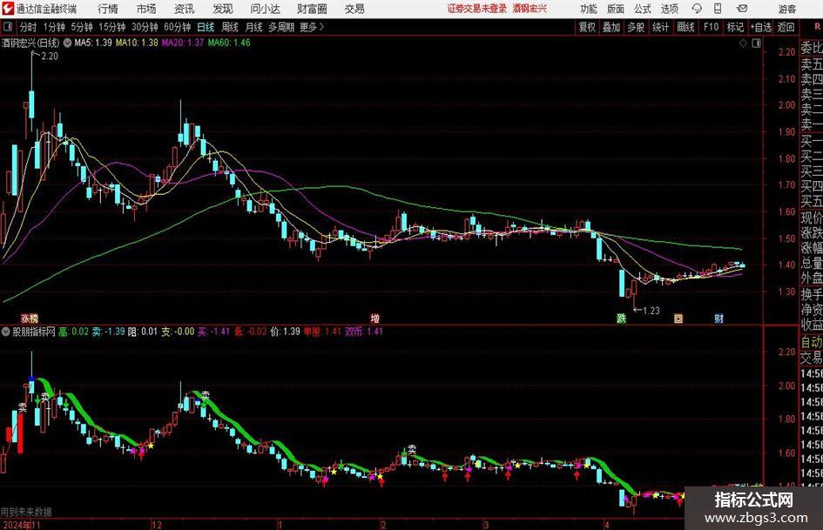Click the red 酒钢宏兴 stock name in title bar

click(530, 9)
